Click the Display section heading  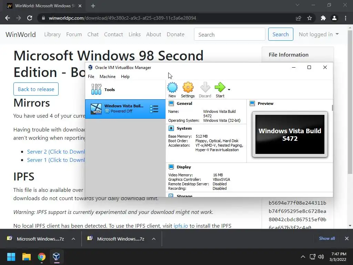tap(184, 167)
